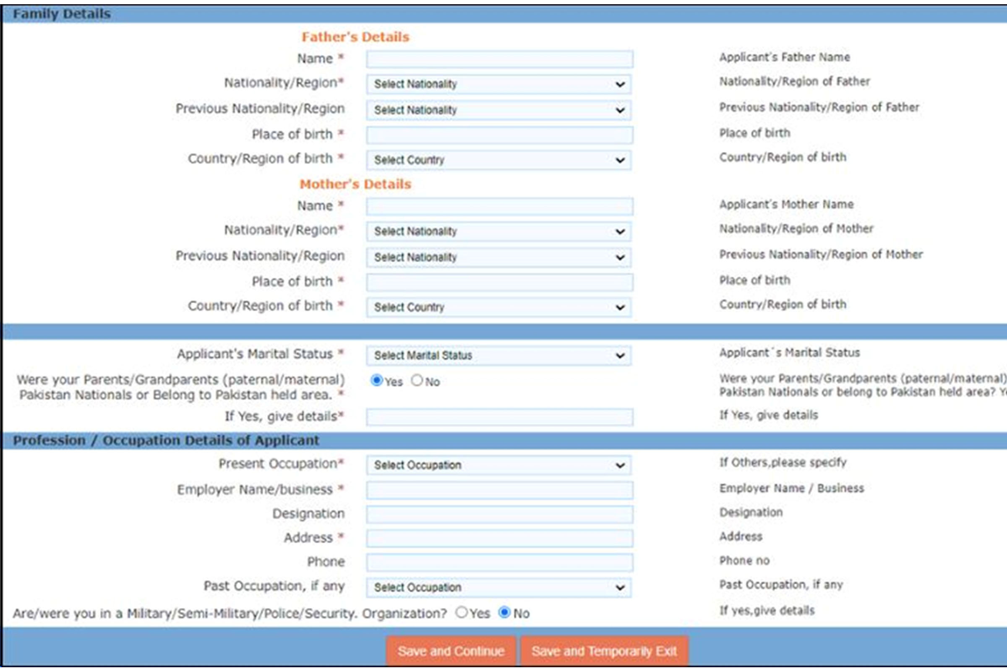The image size is (1007, 671).
Task: Click the Phone input field
Action: click(x=499, y=562)
